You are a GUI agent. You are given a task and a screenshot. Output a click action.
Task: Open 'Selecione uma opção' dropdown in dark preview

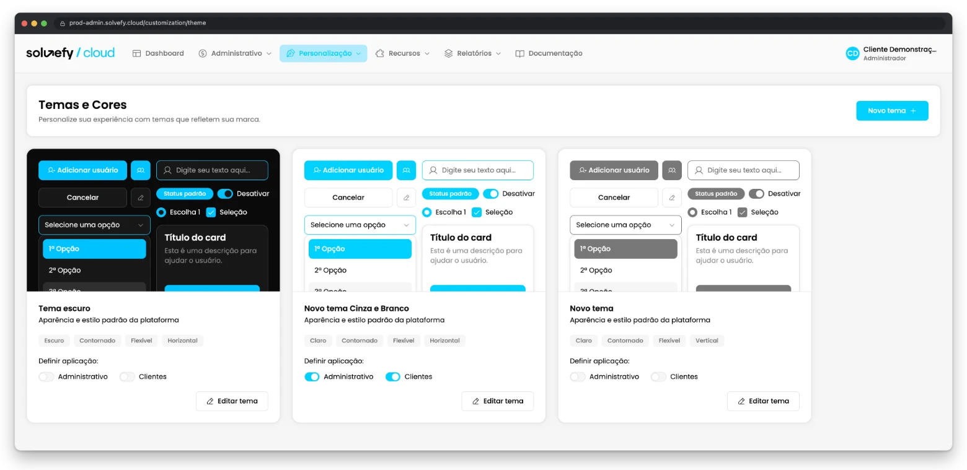coord(94,225)
